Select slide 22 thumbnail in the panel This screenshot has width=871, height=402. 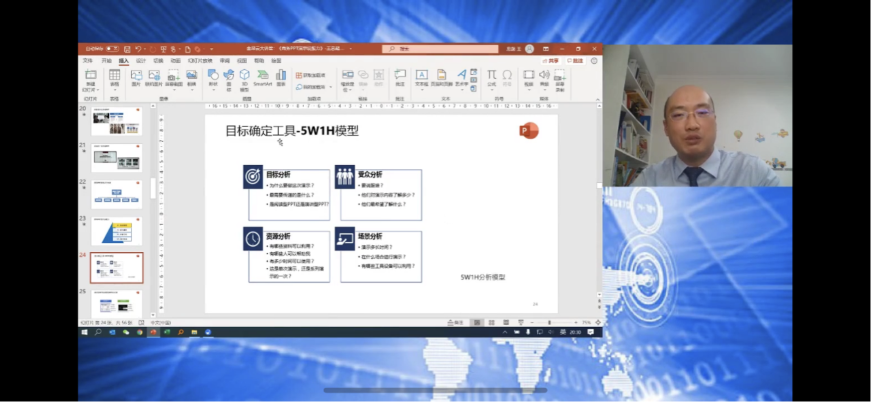117,194
